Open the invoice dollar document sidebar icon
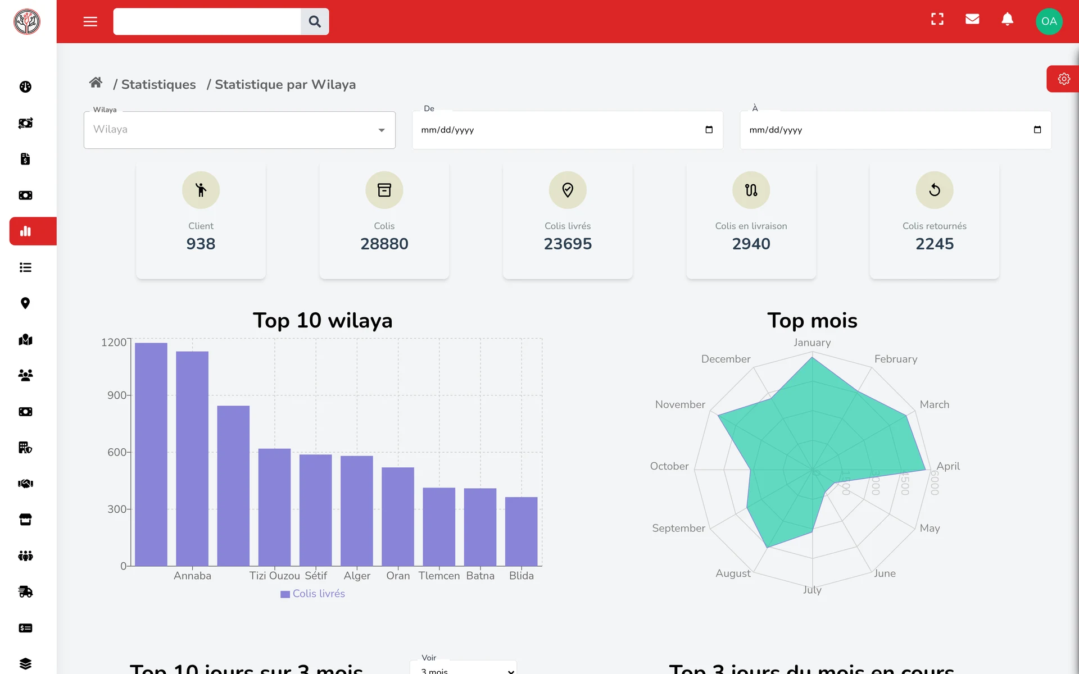1079x674 pixels. [25, 159]
